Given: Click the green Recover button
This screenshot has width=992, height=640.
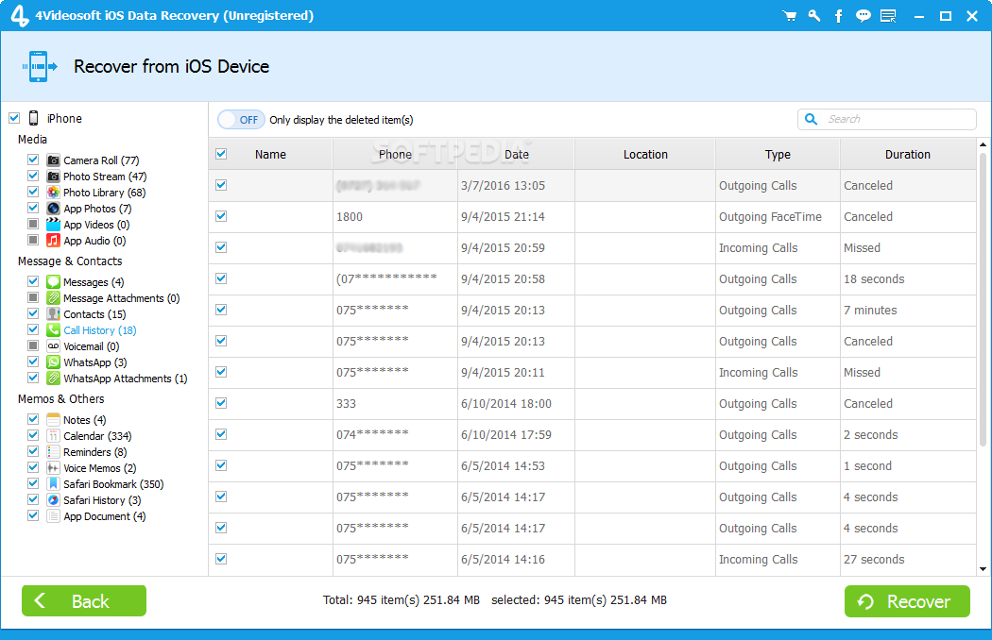Looking at the screenshot, I should tap(907, 600).
